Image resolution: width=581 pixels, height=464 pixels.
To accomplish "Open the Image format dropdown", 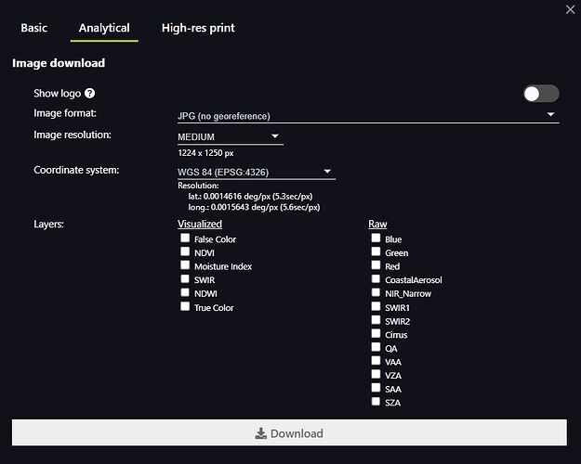I will tap(368, 116).
